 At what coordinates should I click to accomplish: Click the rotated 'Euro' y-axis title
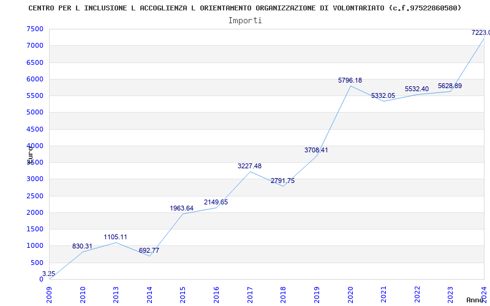point(30,155)
